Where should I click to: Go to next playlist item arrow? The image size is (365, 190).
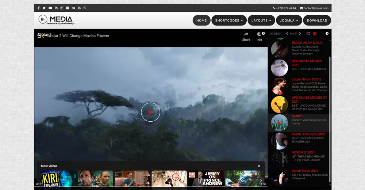pyautogui.click(x=300, y=34)
